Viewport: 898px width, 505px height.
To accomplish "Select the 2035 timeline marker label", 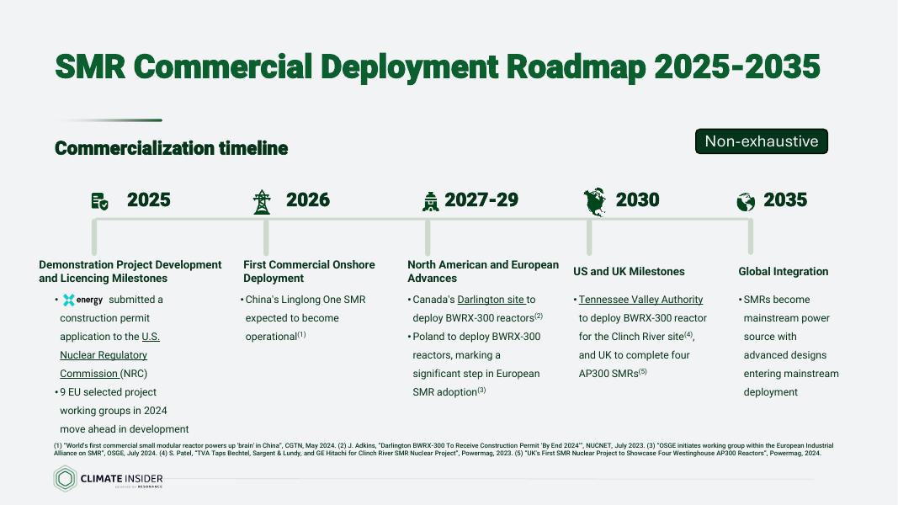I will coord(785,199).
